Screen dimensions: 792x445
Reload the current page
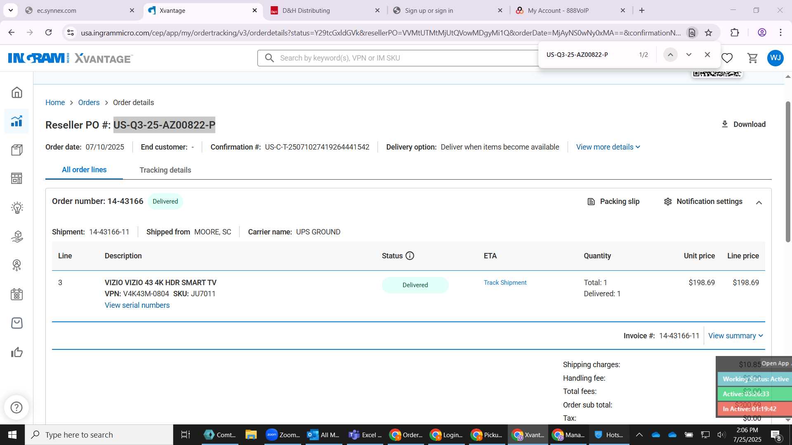[48, 33]
